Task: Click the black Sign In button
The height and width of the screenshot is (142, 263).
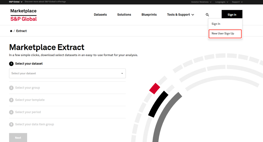Action: coord(232,14)
